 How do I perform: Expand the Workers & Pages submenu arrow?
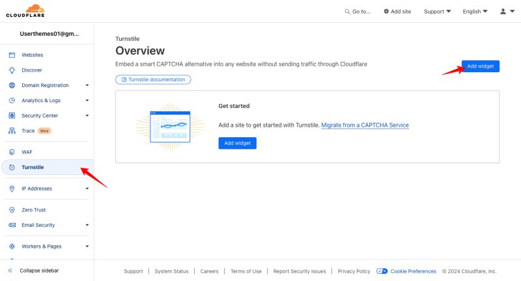pyautogui.click(x=87, y=246)
